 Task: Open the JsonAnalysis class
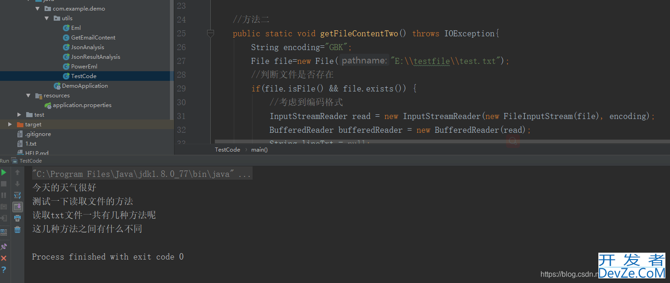(x=87, y=47)
